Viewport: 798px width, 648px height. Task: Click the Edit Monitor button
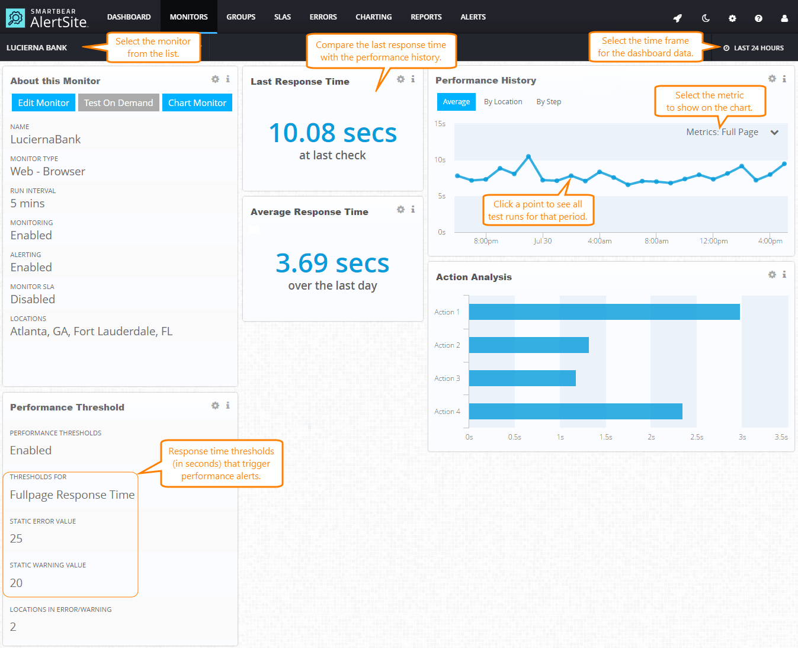click(x=43, y=102)
